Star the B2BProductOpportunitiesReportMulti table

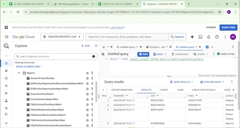coord(88,89)
